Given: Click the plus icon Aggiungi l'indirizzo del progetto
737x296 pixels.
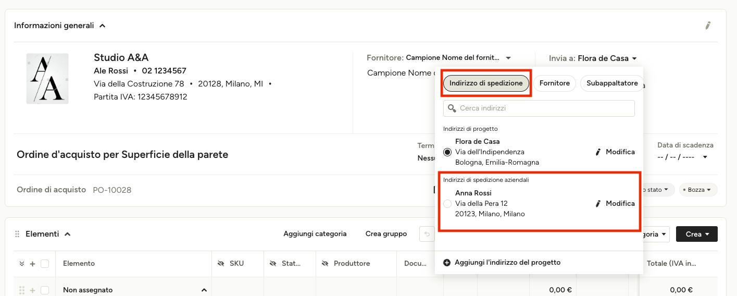Looking at the screenshot, I should coord(447,263).
